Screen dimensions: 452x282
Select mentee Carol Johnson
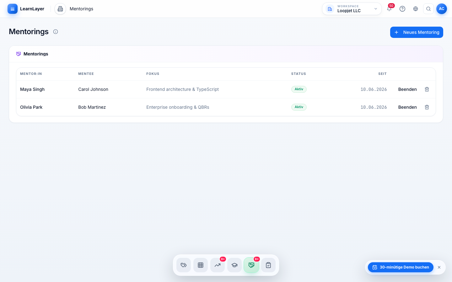click(x=93, y=89)
